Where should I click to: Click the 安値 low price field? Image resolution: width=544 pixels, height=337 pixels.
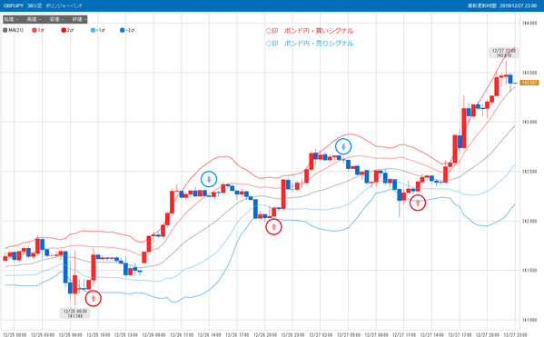click(56, 19)
